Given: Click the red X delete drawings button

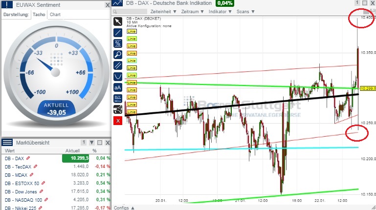Looking at the screenshot, I should pyautogui.click(x=118, y=121).
